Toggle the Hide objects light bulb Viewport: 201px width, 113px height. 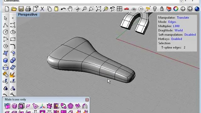coord(155,9)
